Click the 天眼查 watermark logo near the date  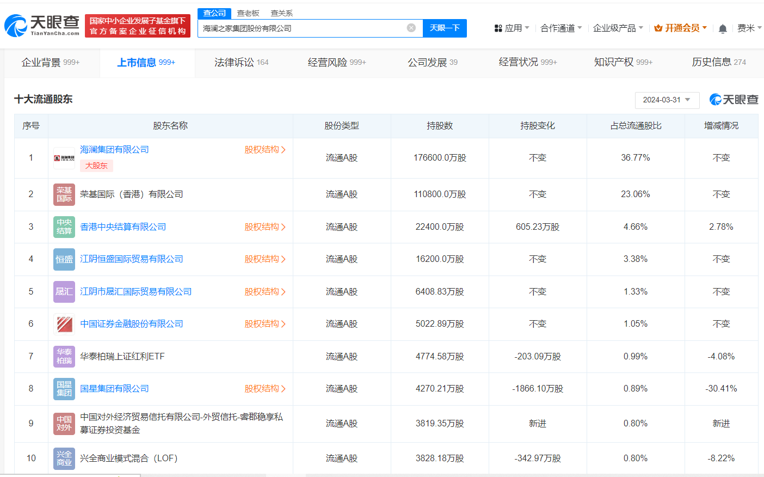tap(733, 100)
